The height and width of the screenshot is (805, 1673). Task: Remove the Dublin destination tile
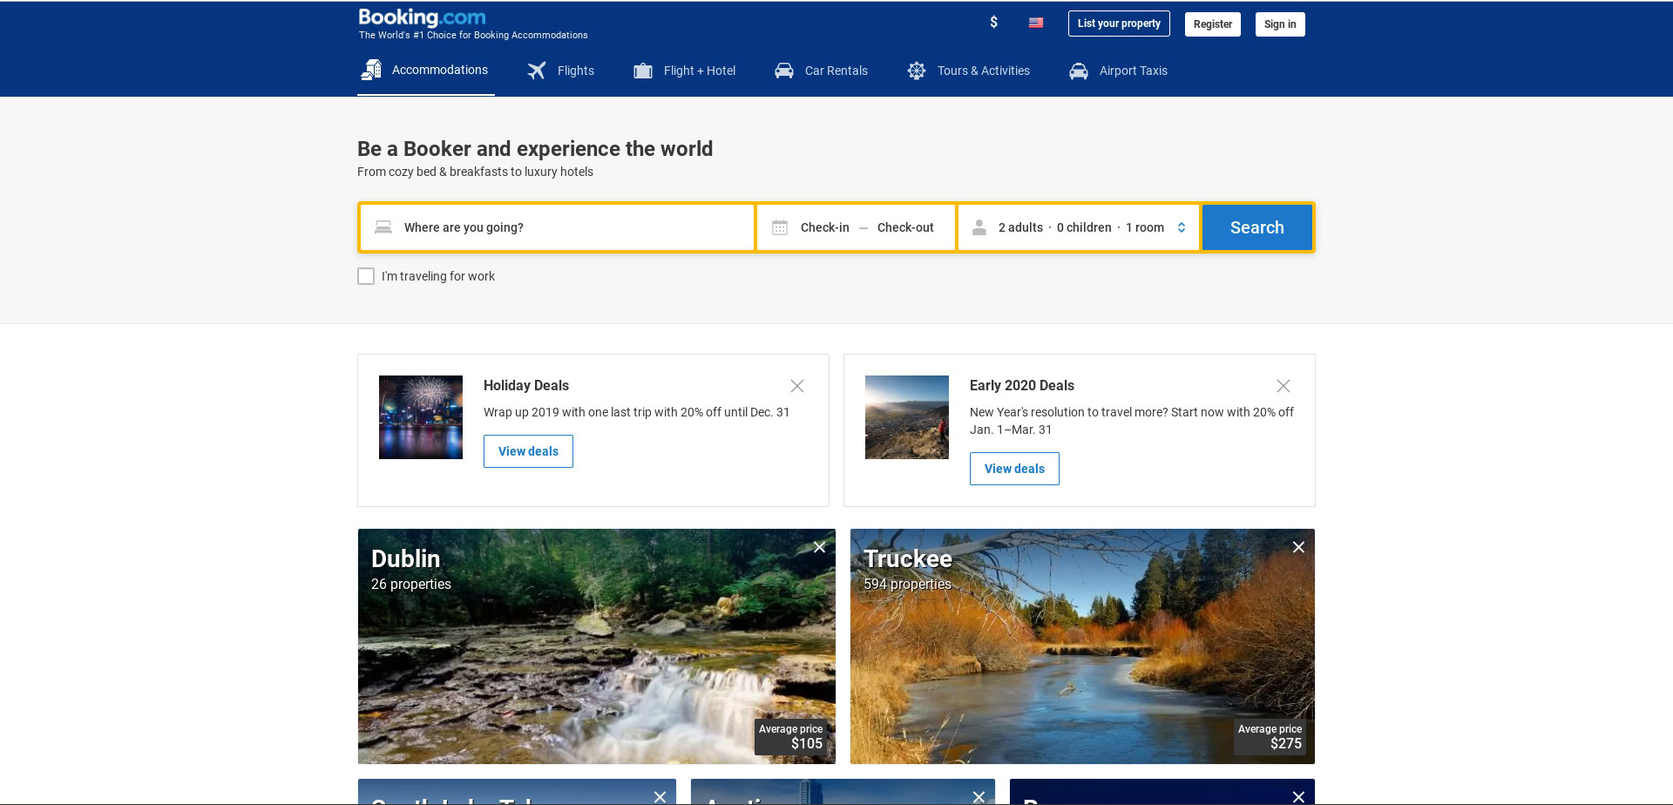819,547
